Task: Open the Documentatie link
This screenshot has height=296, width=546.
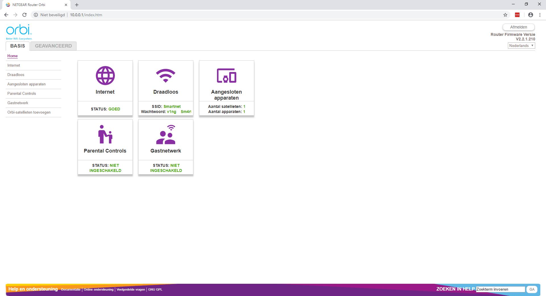Action: [71, 290]
